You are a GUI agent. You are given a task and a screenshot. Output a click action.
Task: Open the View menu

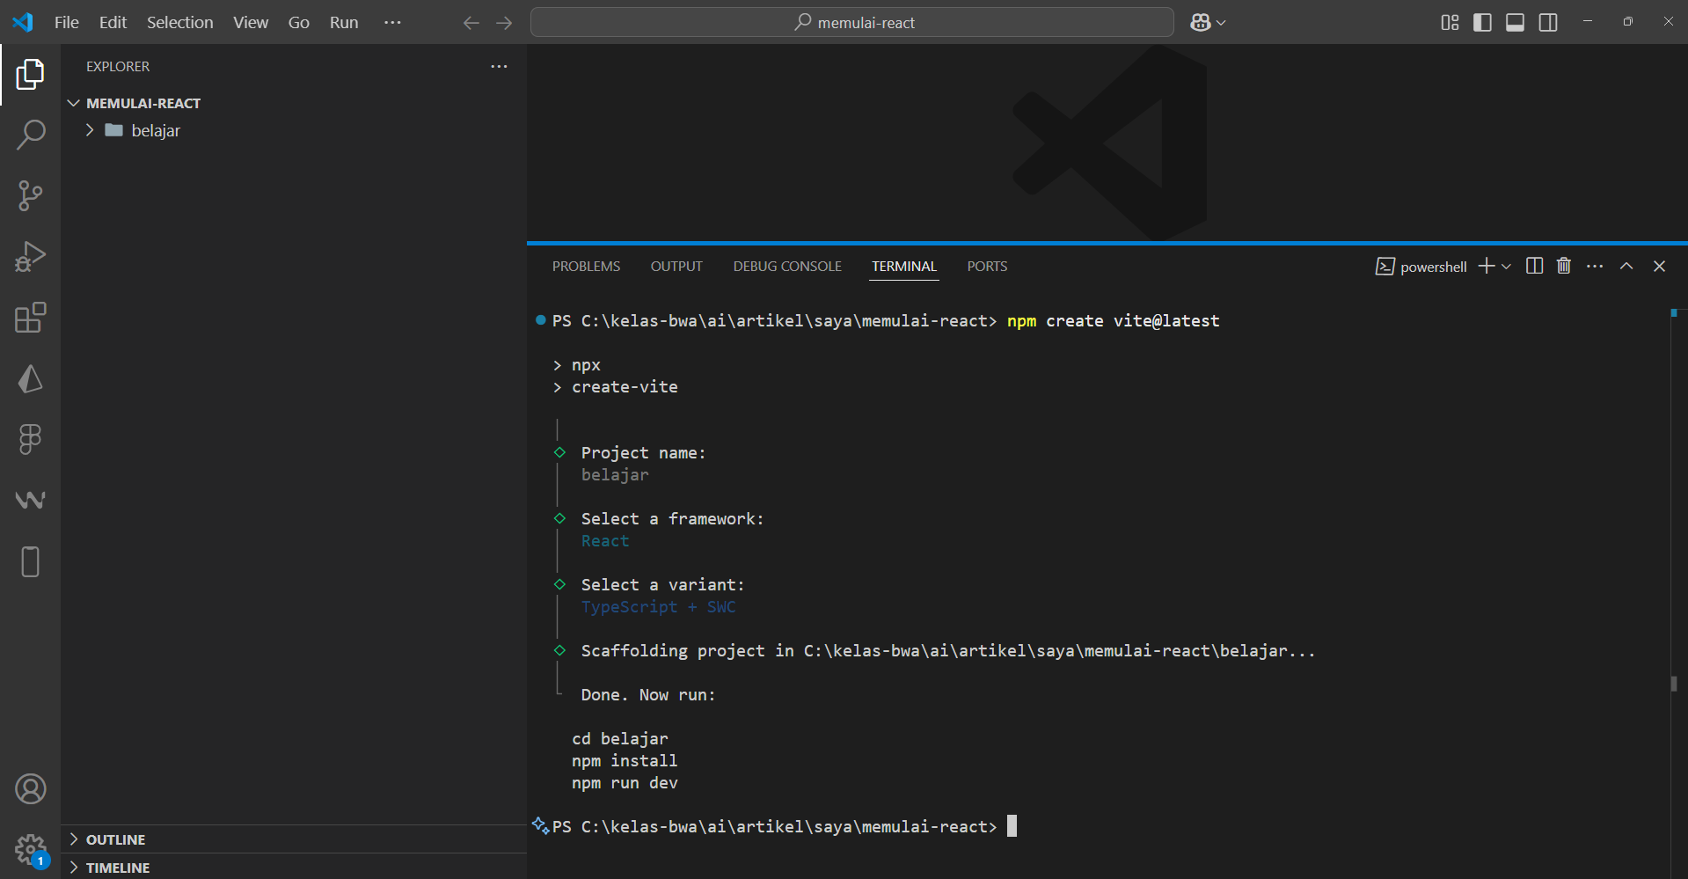(x=251, y=22)
